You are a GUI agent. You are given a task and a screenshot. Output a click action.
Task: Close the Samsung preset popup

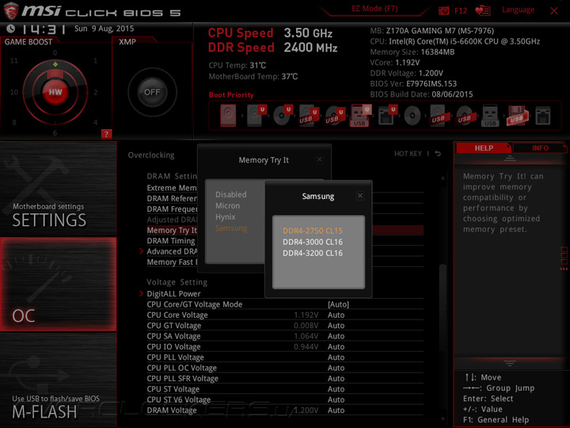(x=360, y=196)
